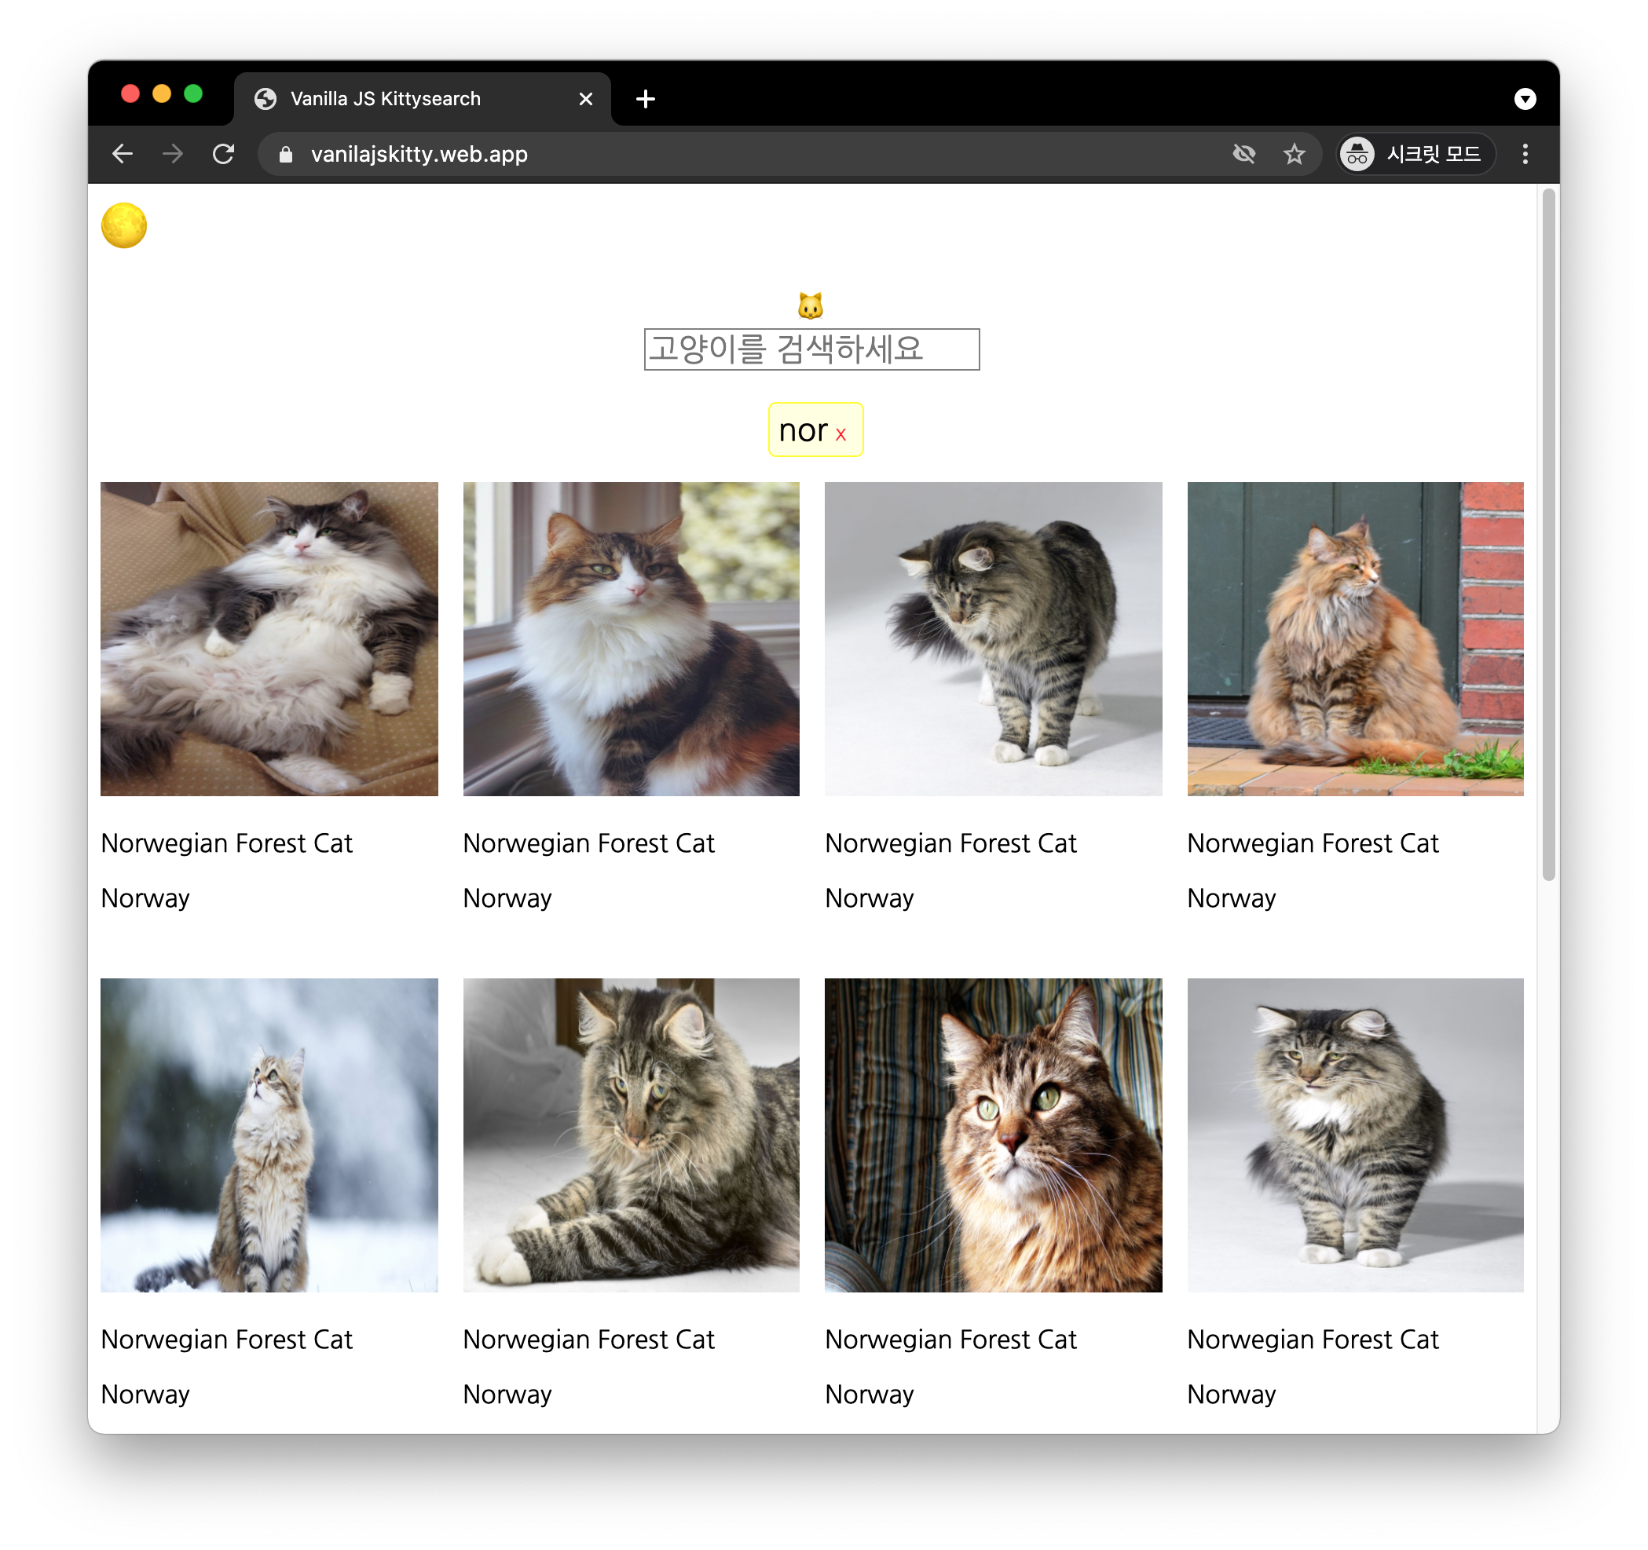Remove the 'nor' search filter tag

tap(847, 434)
